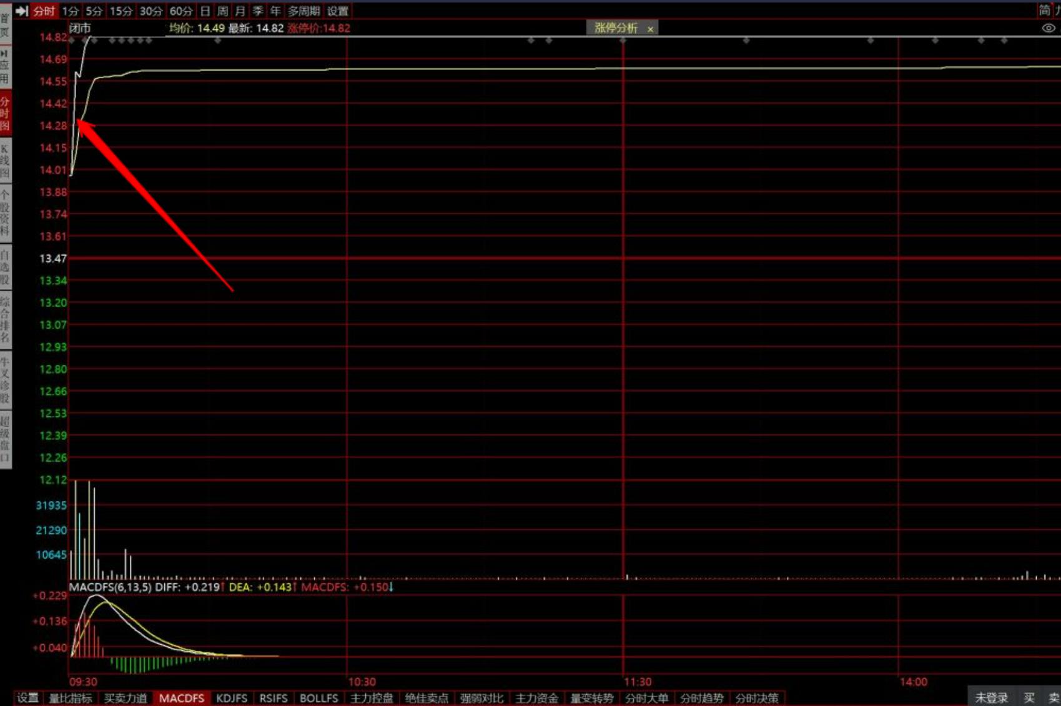Screen dimensions: 1061x706
Task: Switch to the 5分 period
Action: click(x=94, y=11)
